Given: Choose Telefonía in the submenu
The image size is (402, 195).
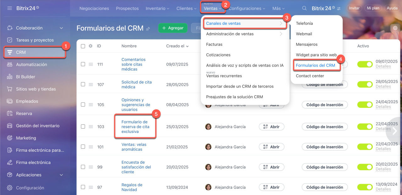Looking at the screenshot, I should tap(304, 24).
